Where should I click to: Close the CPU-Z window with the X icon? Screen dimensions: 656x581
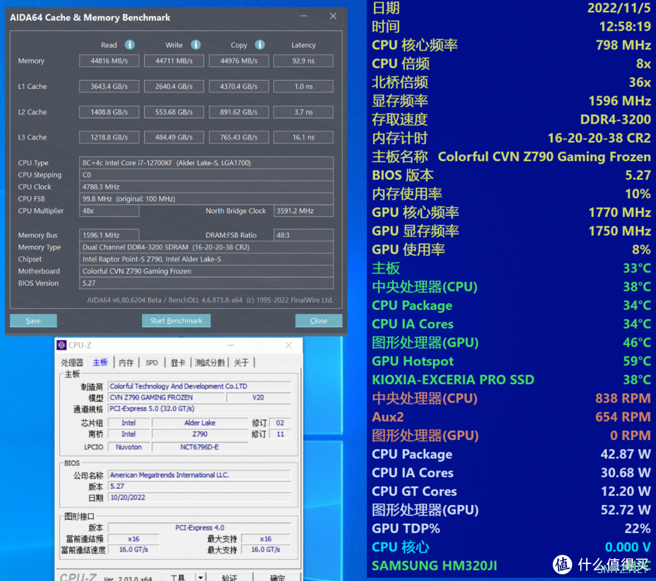289,345
